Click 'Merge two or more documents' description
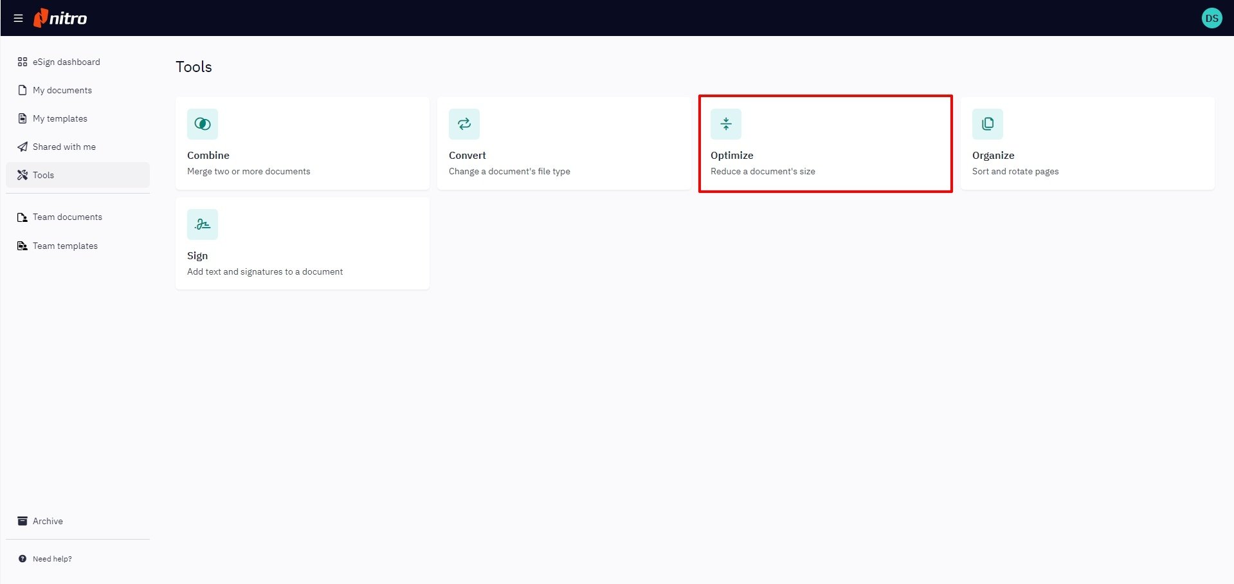The height and width of the screenshot is (584, 1234). coord(248,171)
